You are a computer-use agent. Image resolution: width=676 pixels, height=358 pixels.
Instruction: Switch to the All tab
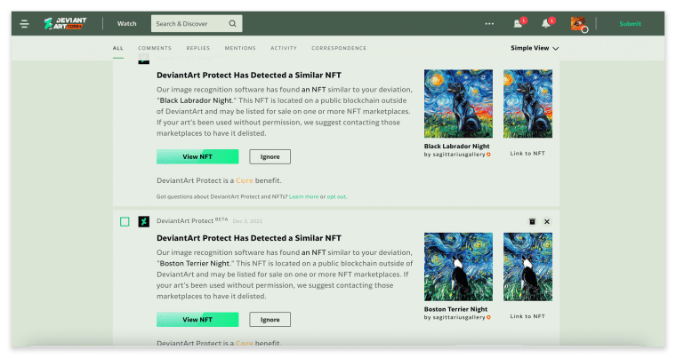click(x=118, y=48)
